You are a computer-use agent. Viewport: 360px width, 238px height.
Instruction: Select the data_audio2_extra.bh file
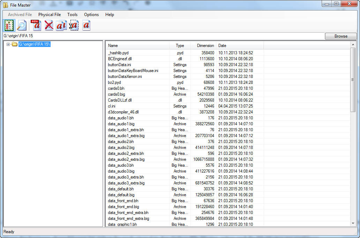pyautogui.click(x=126, y=153)
